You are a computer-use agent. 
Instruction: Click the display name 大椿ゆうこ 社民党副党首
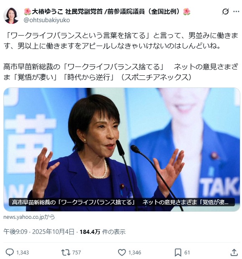pos(107,12)
